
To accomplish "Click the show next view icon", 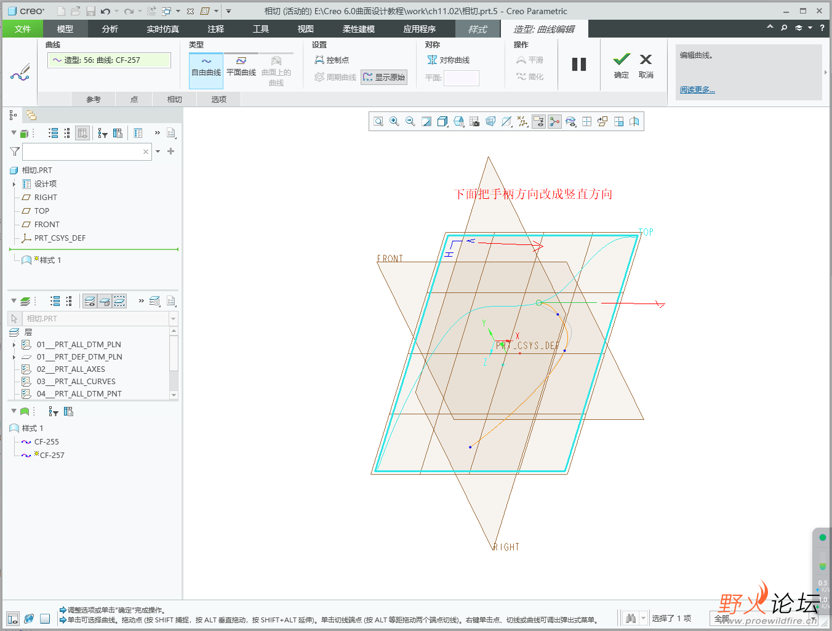I will pos(618,122).
